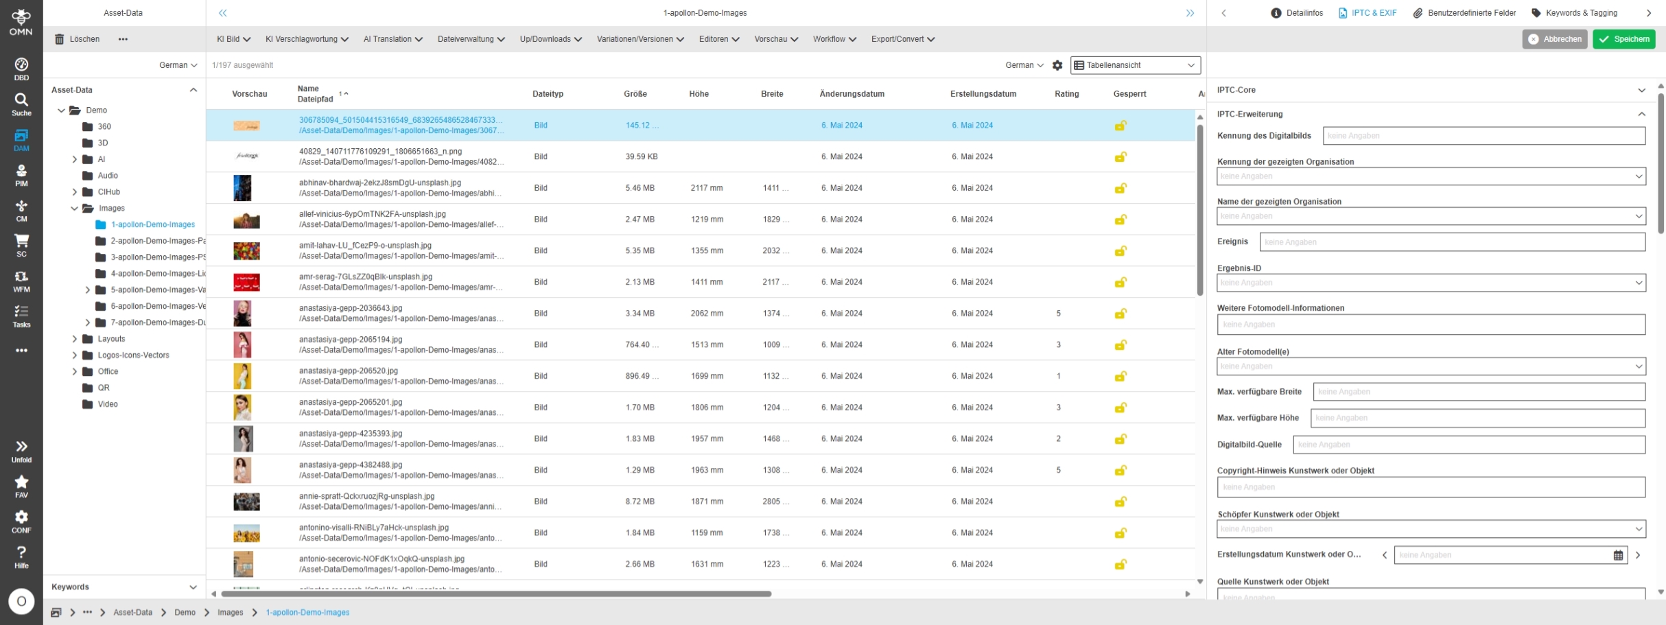The width and height of the screenshot is (1666, 625).
Task: Expand the Layouts folder in tree
Action: point(75,339)
